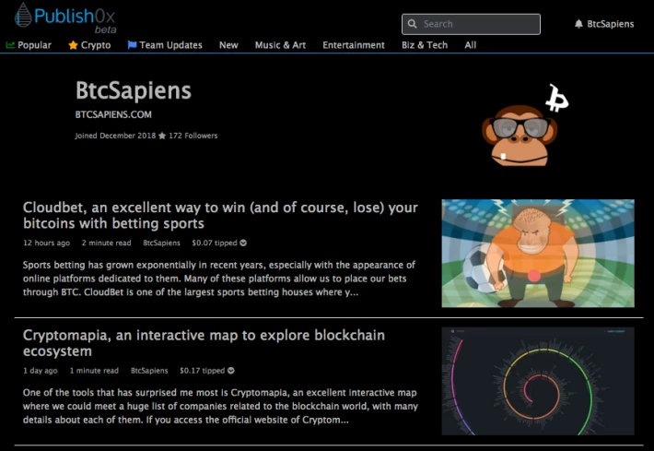Click 'Joined December 2018' text
Screen dimensions: 654x451
115,136
